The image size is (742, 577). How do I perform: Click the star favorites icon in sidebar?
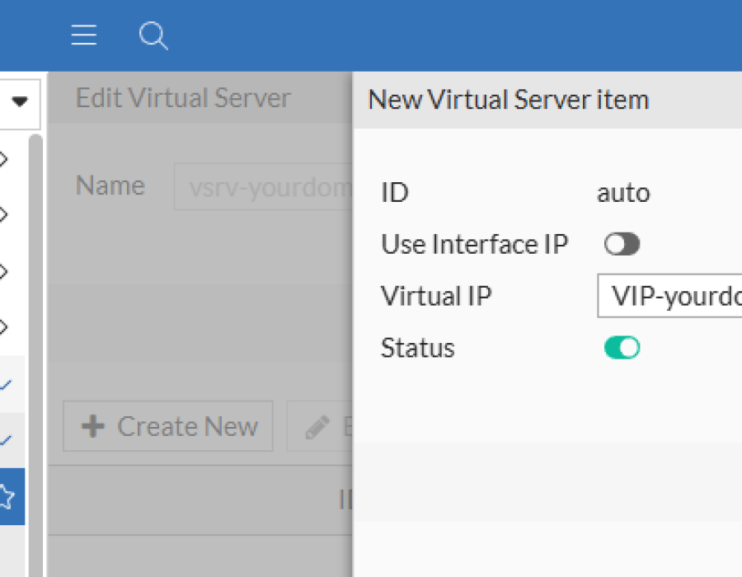coord(7,496)
